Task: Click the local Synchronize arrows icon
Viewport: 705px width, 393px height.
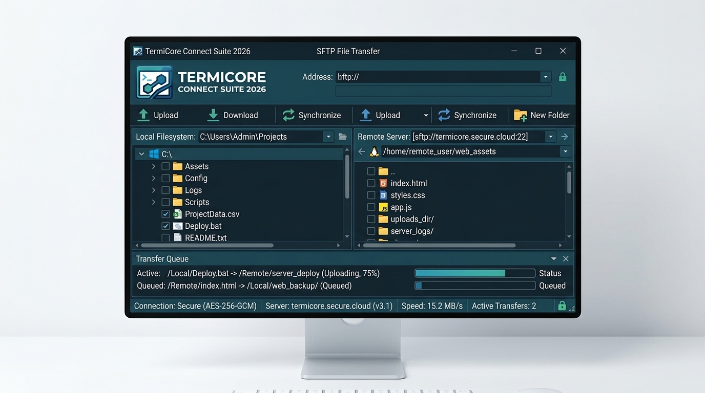Action: coord(289,115)
